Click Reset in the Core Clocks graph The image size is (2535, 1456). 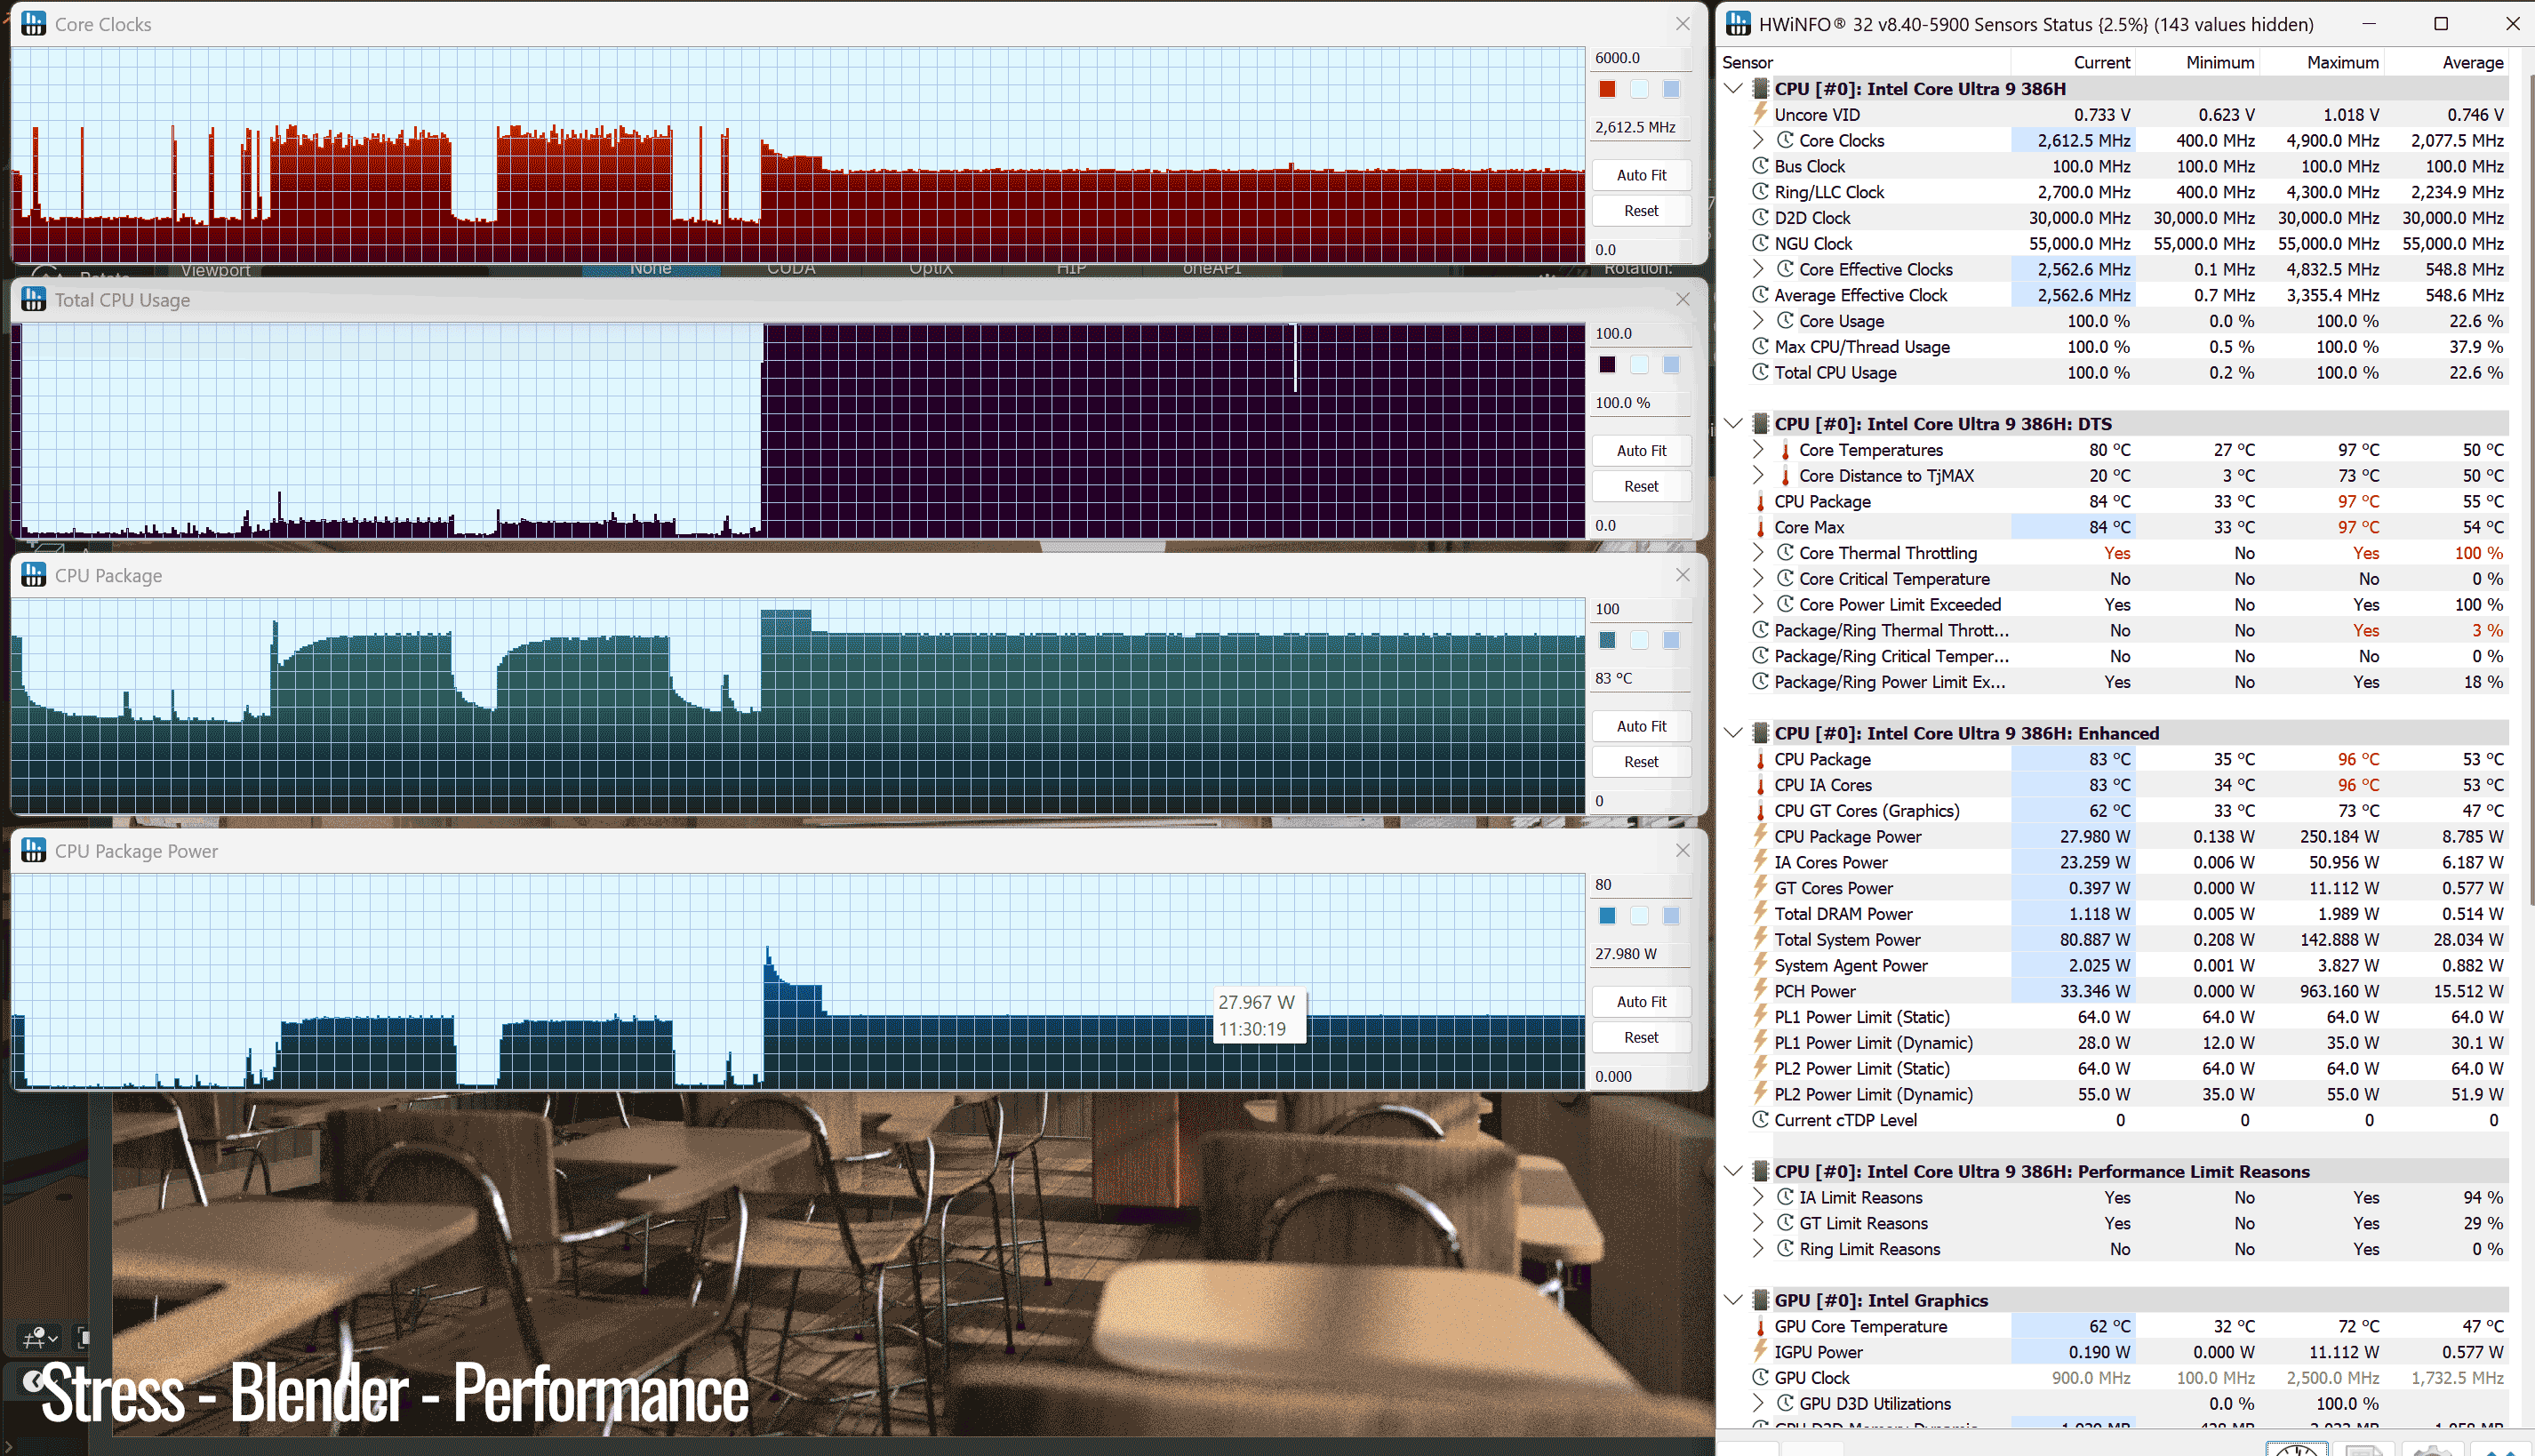pos(1641,211)
